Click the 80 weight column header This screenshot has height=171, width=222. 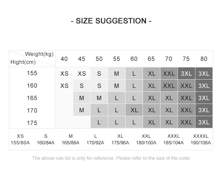click(x=204, y=59)
